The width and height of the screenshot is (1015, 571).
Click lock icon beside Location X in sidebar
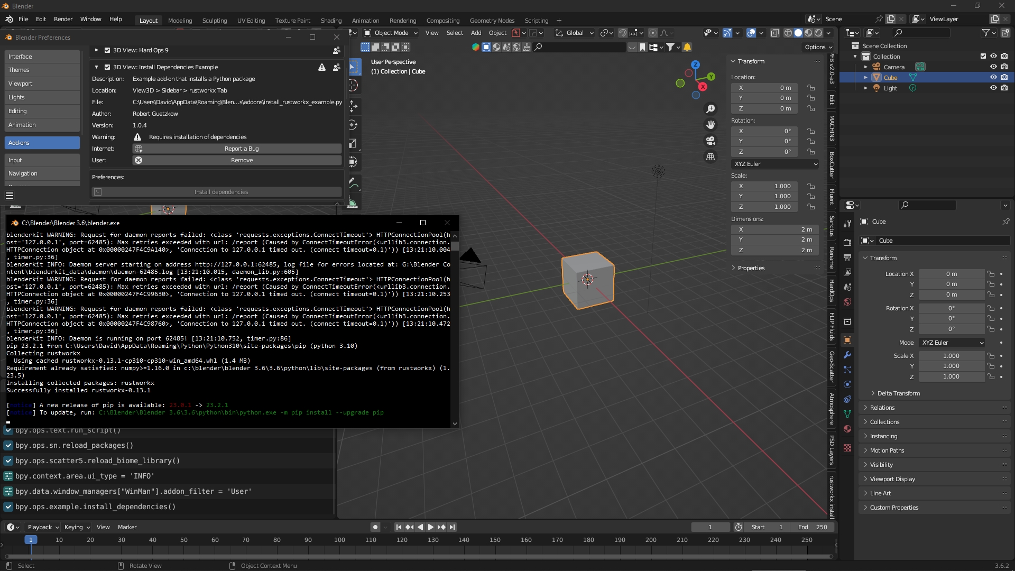810,88
